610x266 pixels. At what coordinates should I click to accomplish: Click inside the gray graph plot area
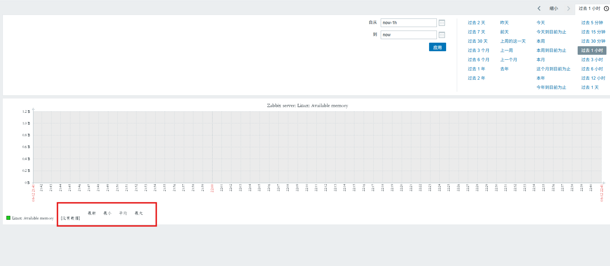click(317, 147)
